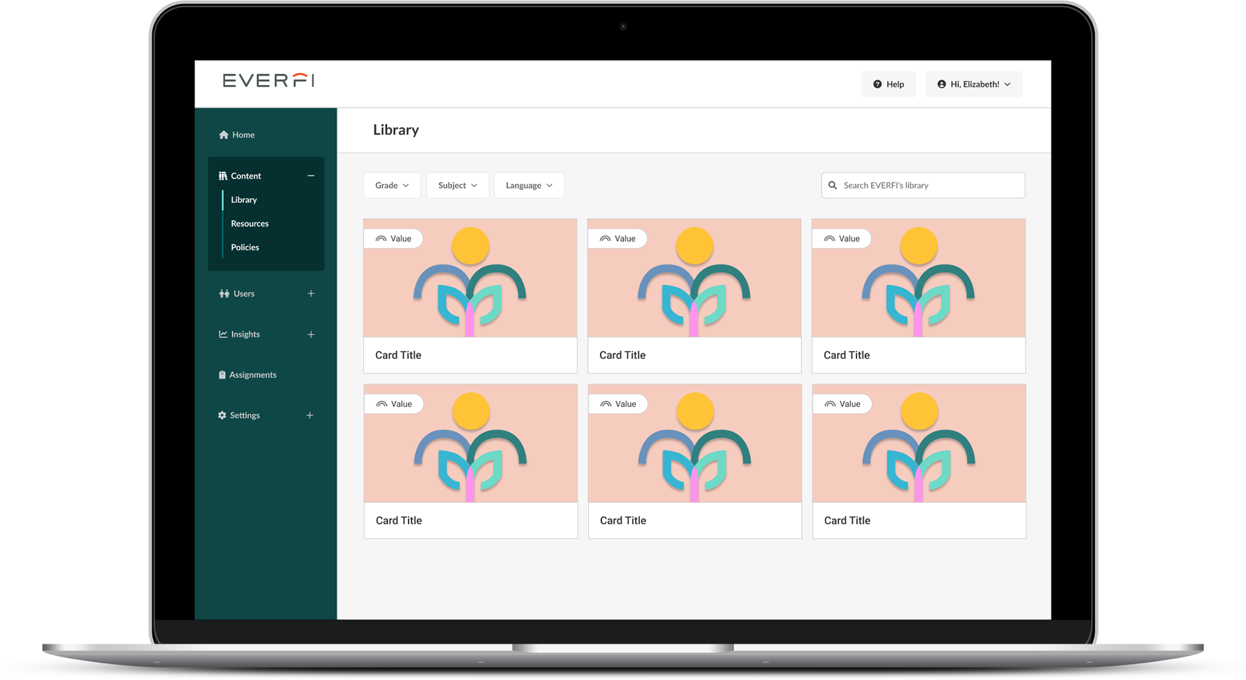Click the Value badge on top-right card
The image size is (1246, 680).
[x=842, y=239]
